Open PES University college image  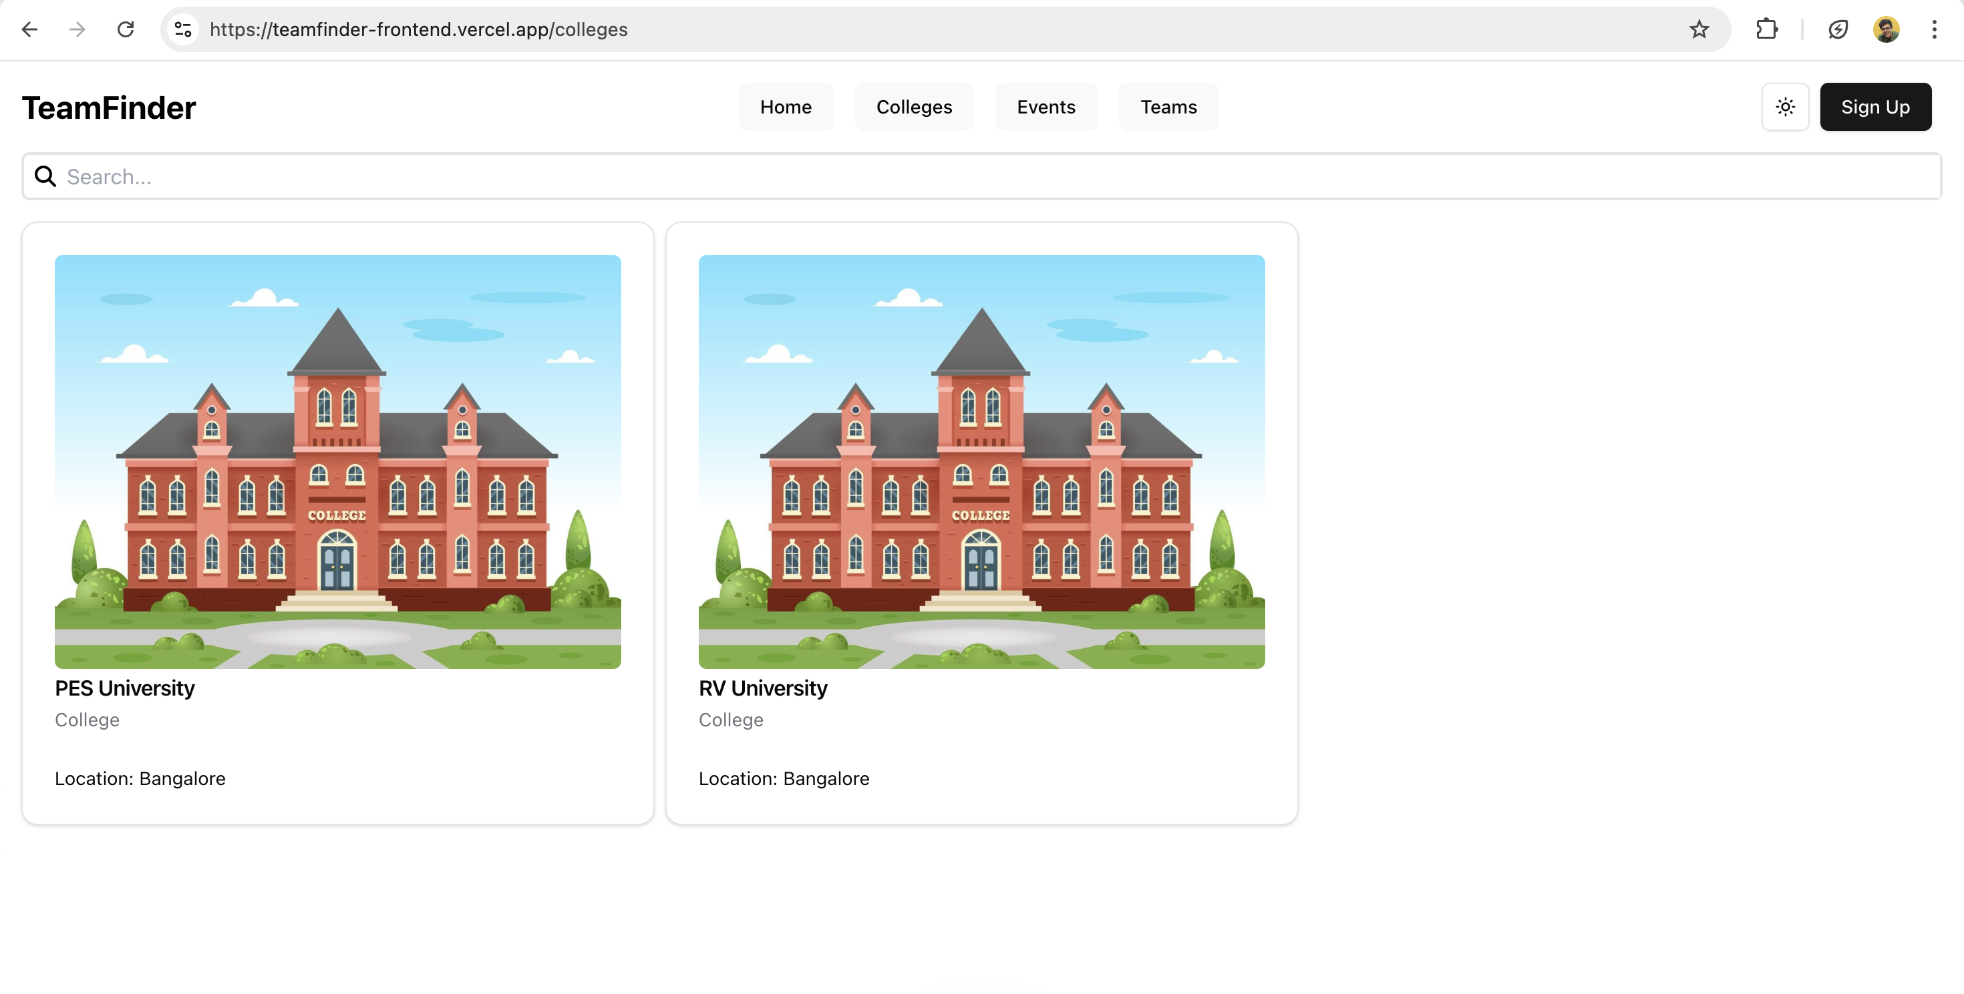pyautogui.click(x=338, y=461)
